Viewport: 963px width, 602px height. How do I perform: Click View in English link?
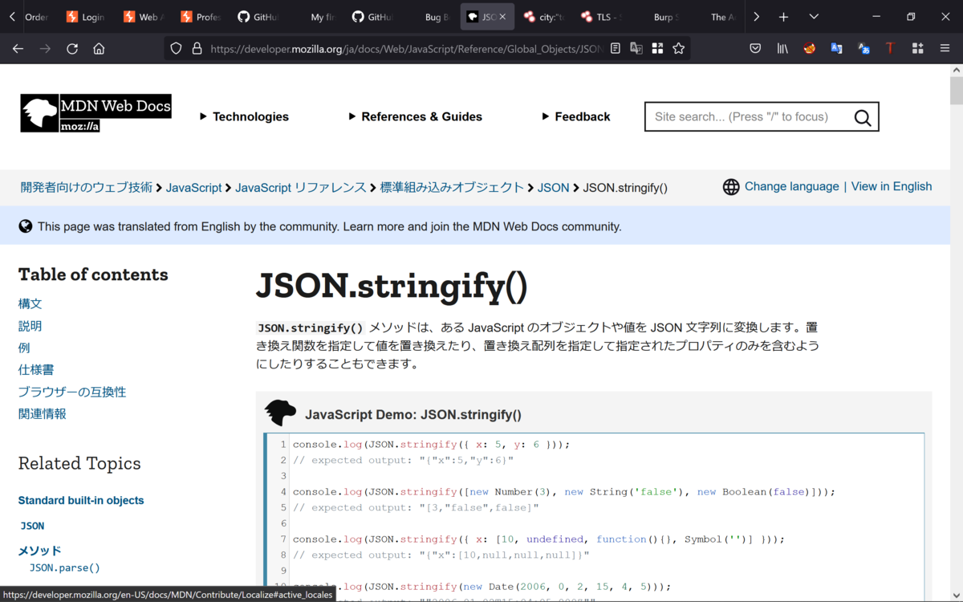[x=892, y=186]
